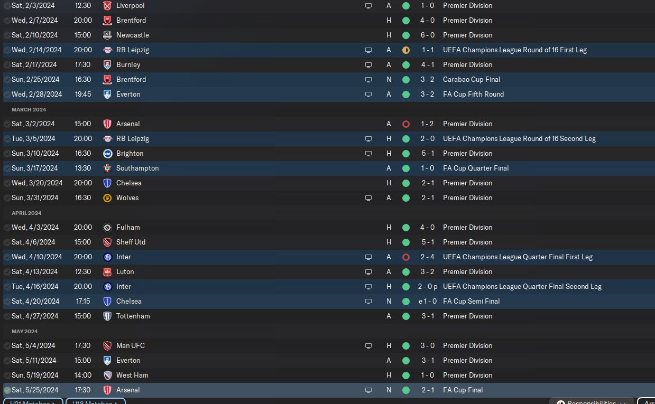Click the Liverpool club badge icon

pyautogui.click(x=107, y=6)
